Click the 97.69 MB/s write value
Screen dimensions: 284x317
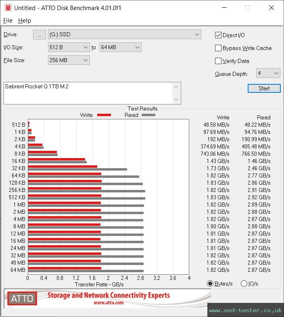216,132
